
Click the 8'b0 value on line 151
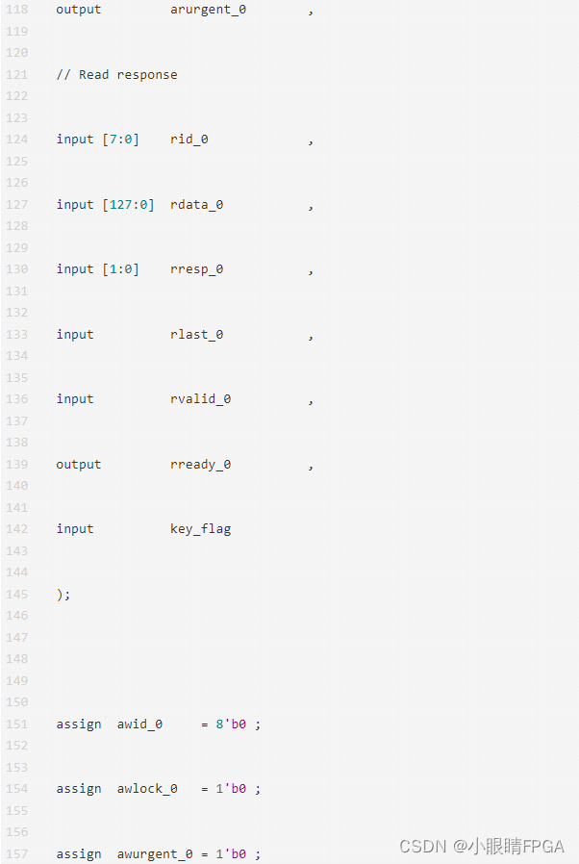tap(231, 724)
